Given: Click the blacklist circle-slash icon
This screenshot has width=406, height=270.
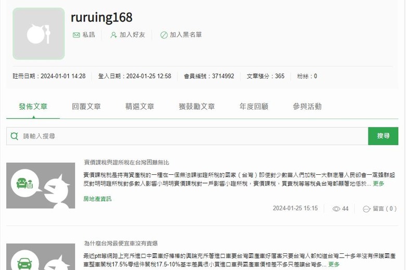Looking at the screenshot, I should coord(164,35).
